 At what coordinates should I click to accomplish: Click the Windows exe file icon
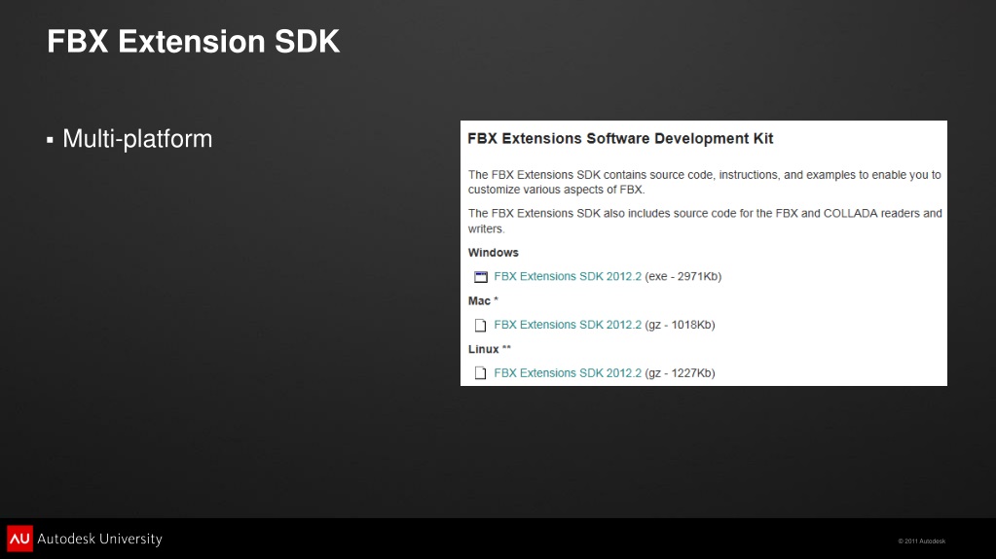pos(481,277)
